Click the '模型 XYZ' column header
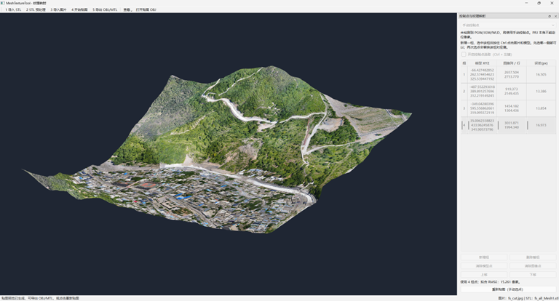 pyautogui.click(x=482, y=63)
